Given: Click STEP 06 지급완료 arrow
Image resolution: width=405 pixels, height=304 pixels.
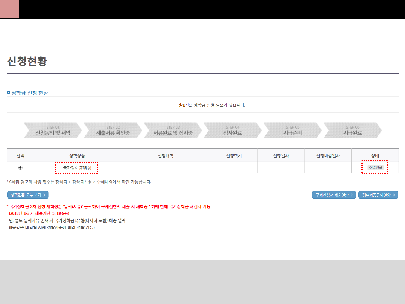Looking at the screenshot, I should click(x=352, y=131).
